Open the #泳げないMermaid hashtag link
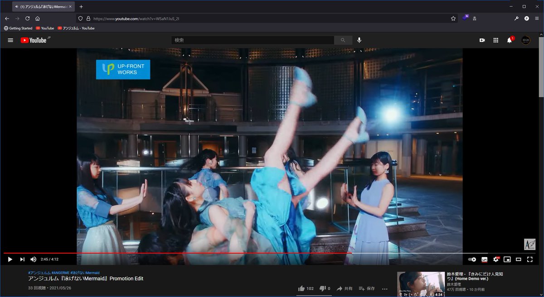 tap(85, 273)
